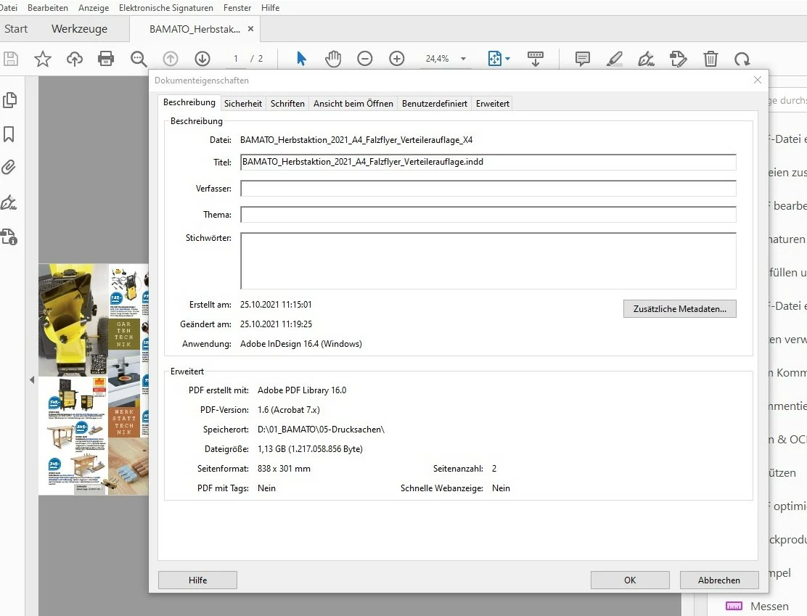Open zoom percentage dropdown arrow

click(x=463, y=59)
